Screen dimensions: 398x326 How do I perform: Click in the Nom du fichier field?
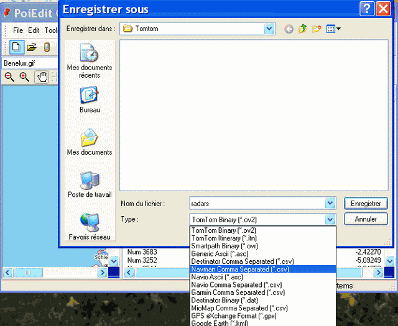pos(255,203)
